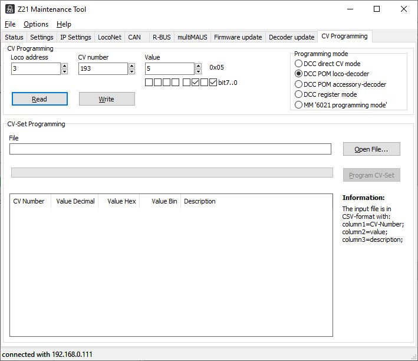Switch to the Status tab
418x361 pixels.
(14, 37)
